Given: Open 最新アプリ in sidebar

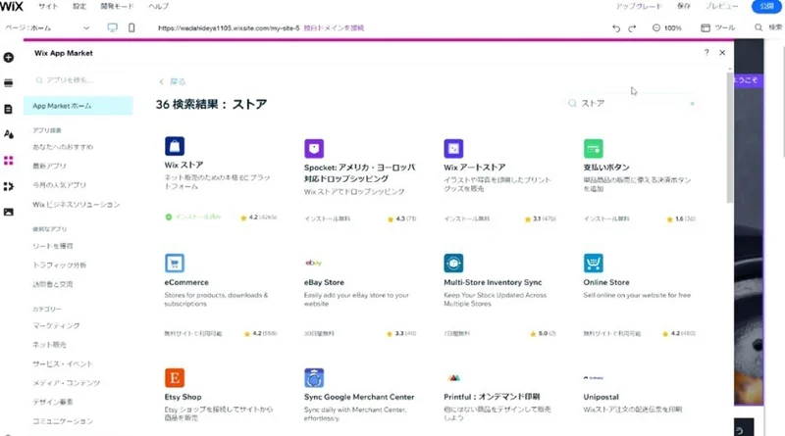Looking at the screenshot, I should [49, 166].
